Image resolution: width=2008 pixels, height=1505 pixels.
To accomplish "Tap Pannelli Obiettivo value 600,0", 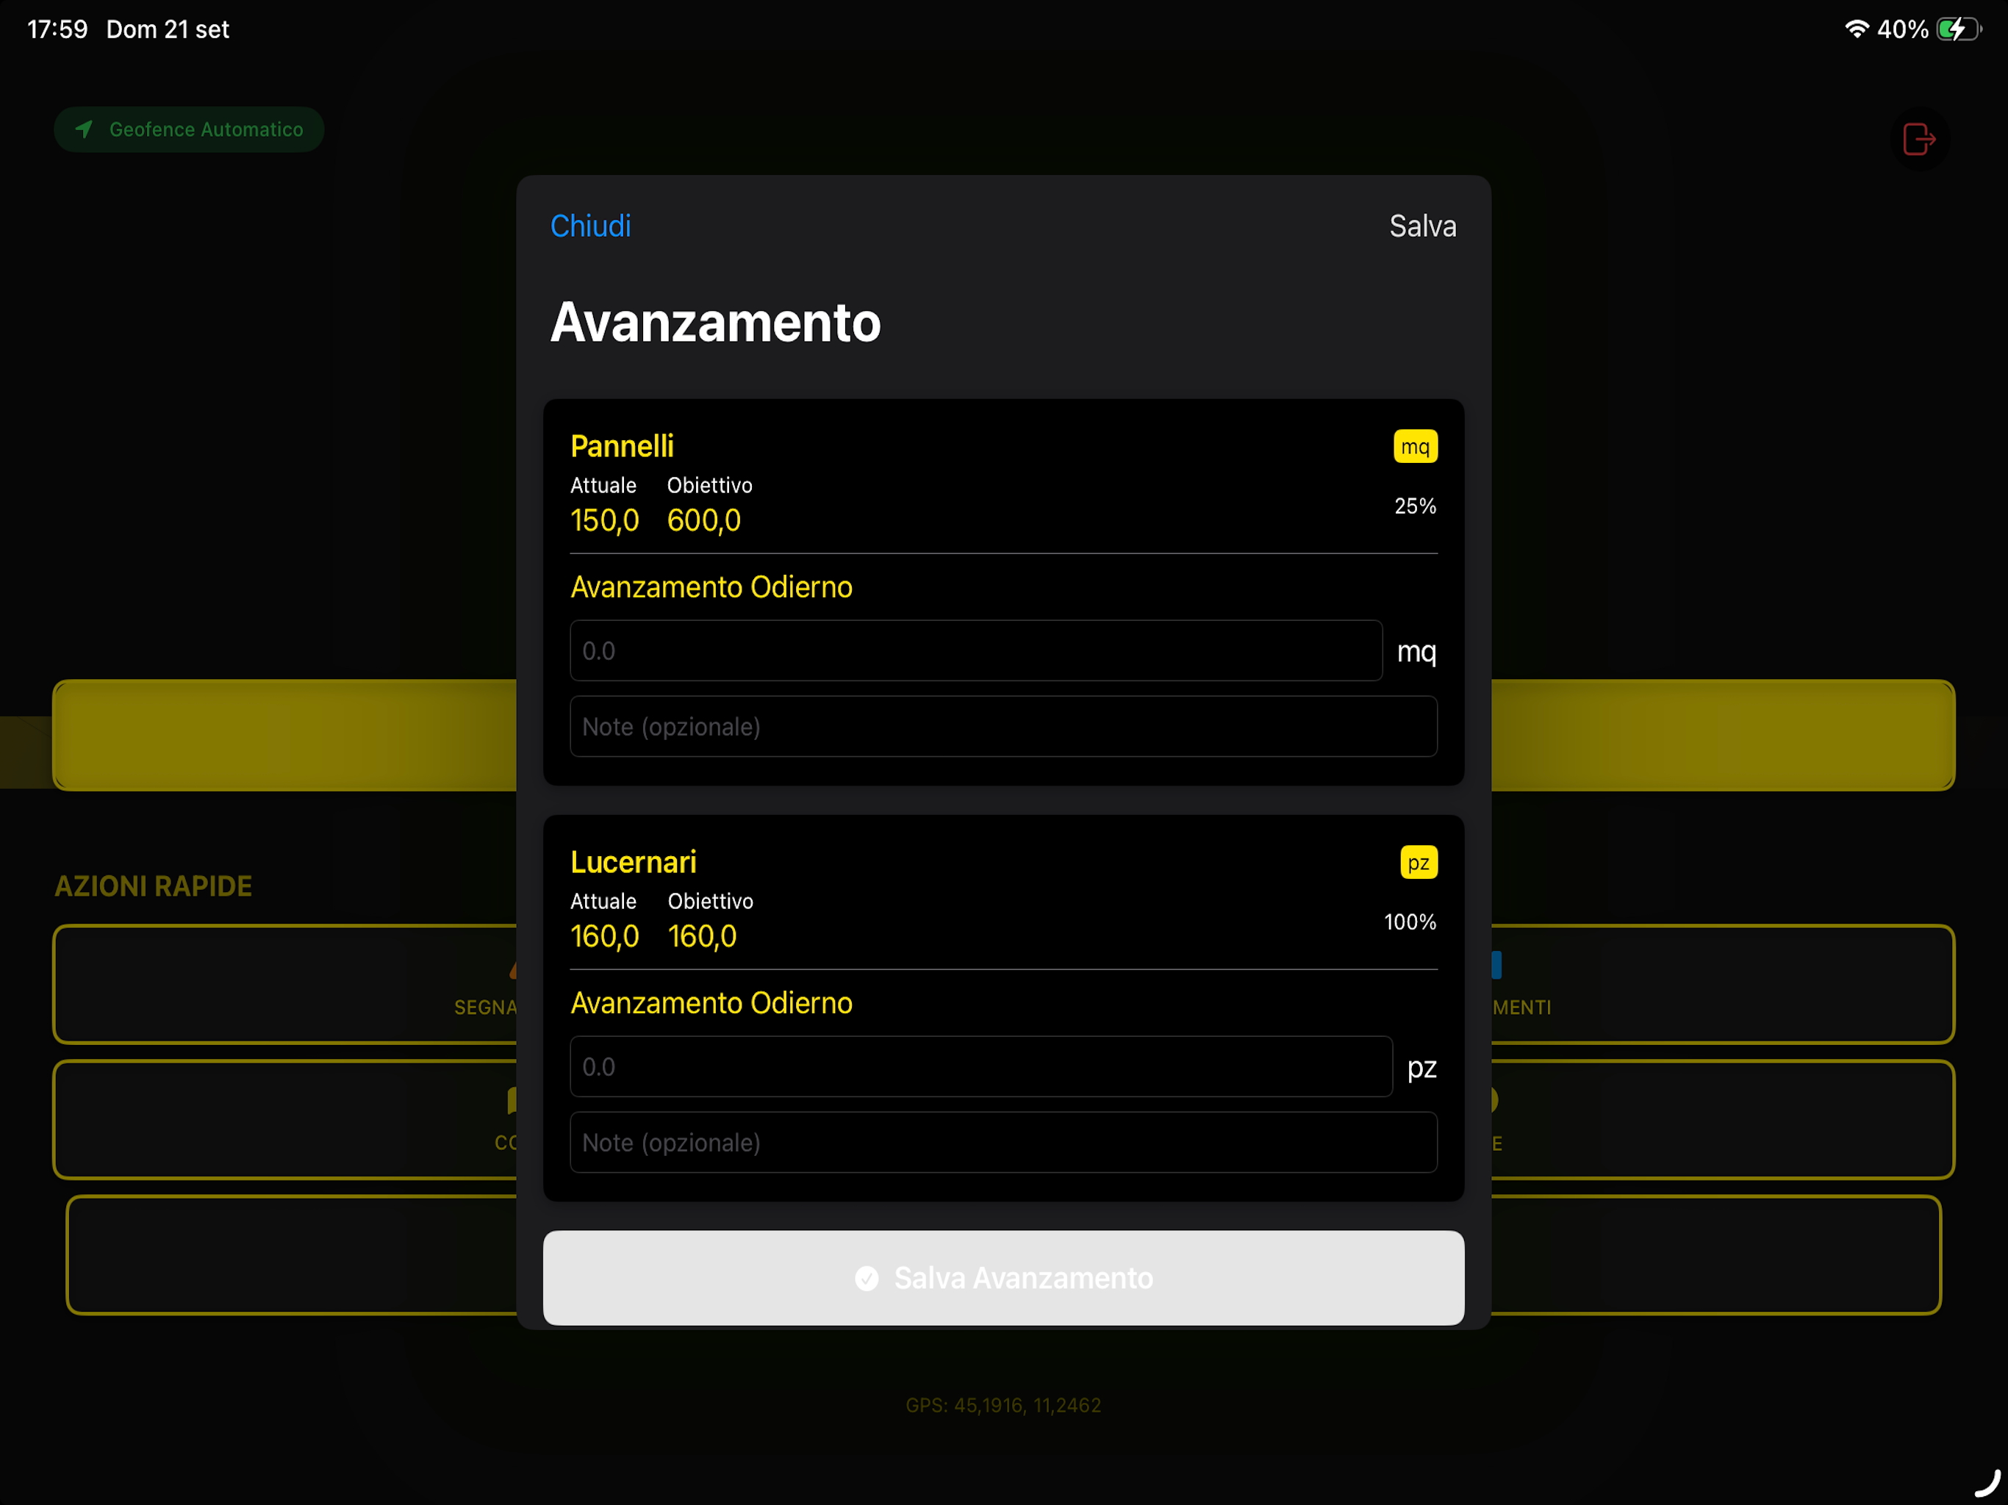I will click(x=703, y=520).
